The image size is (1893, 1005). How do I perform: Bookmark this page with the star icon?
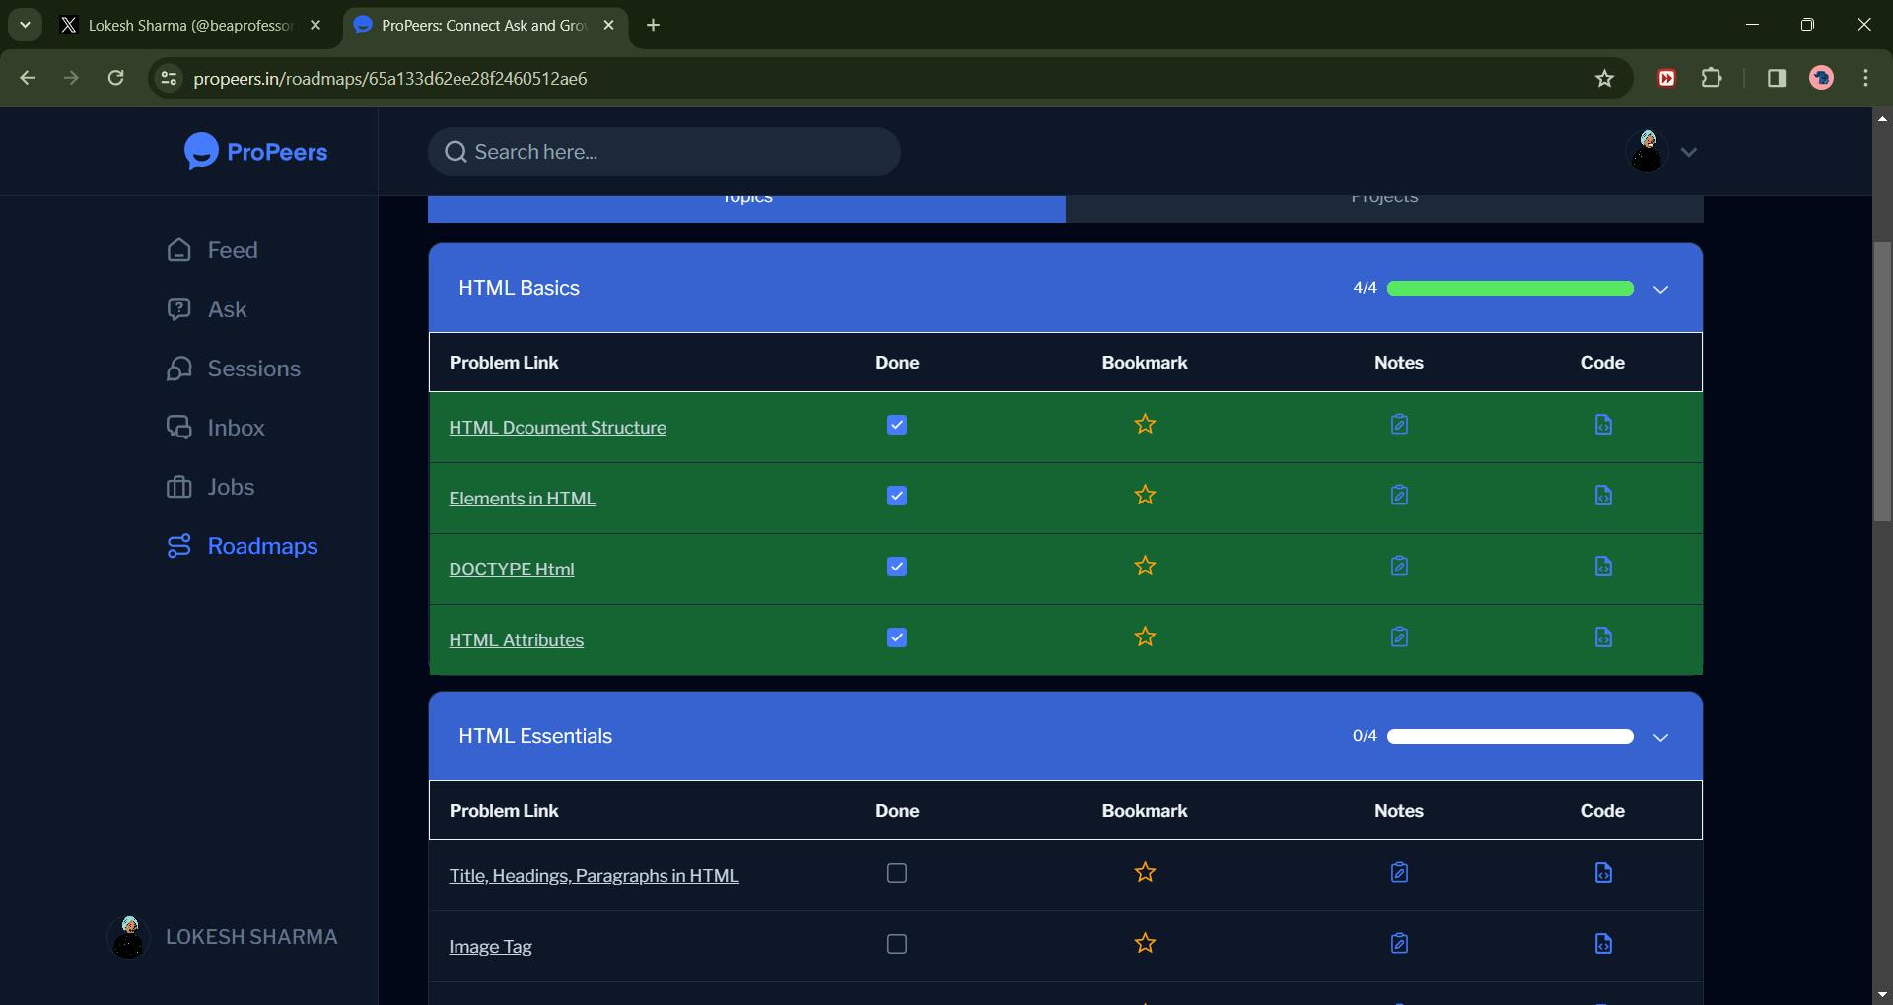pyautogui.click(x=1604, y=79)
